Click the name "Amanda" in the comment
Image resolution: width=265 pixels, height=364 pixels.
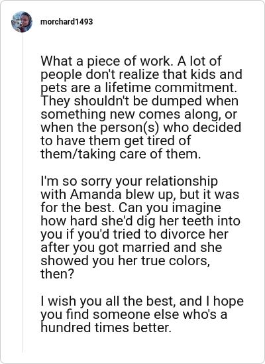96,194
